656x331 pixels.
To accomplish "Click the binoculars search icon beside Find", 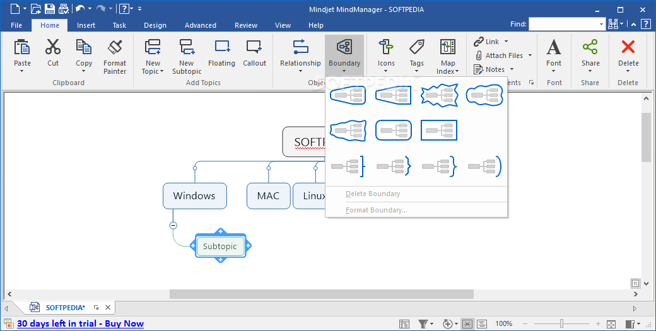I will [613, 24].
